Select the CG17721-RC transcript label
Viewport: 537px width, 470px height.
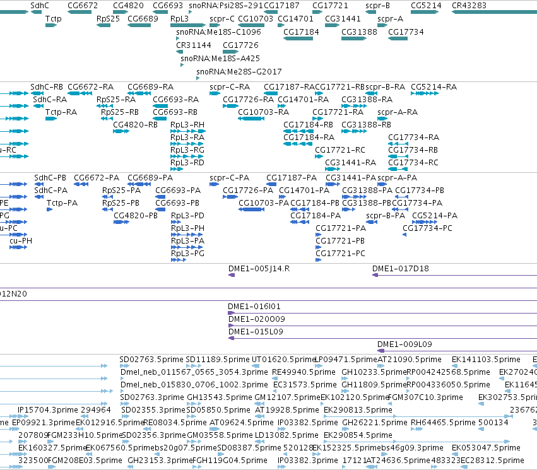tap(340, 150)
